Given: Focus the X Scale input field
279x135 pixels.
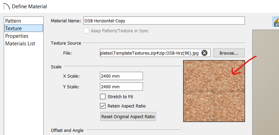Looking at the screenshot, I should (x=121, y=76).
